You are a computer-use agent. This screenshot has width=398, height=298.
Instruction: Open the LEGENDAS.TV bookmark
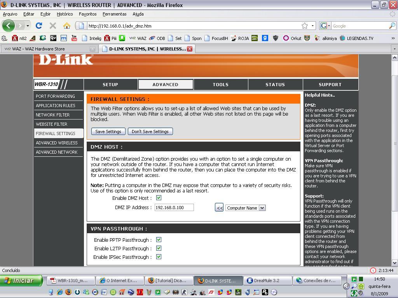point(357,38)
